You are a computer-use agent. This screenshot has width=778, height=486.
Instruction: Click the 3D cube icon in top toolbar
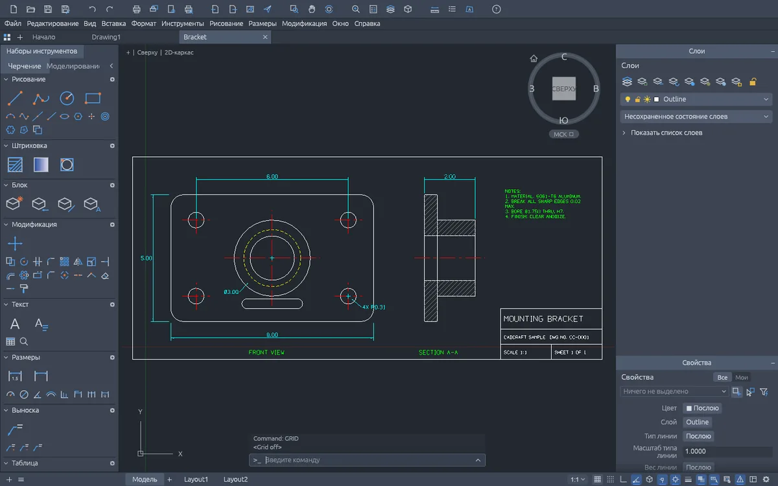pyautogui.click(x=408, y=9)
